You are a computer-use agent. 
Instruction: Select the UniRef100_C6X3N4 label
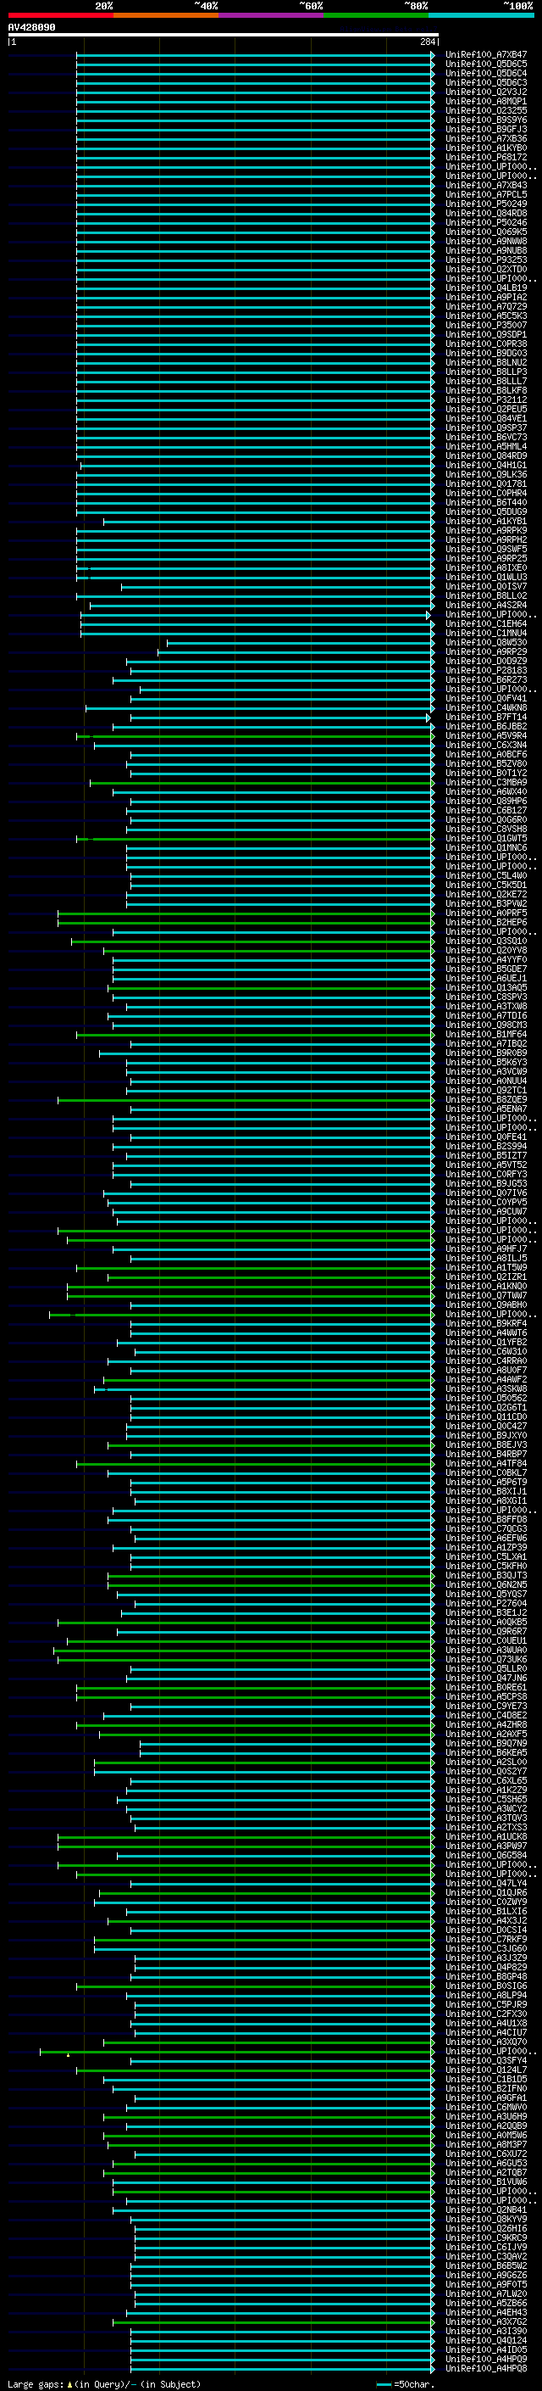click(x=485, y=746)
